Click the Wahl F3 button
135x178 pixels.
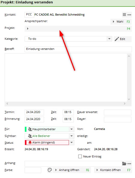(x=121, y=22)
